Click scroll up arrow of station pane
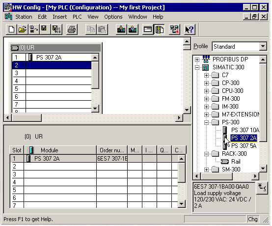The width and height of the screenshot is (272, 226). point(187,41)
